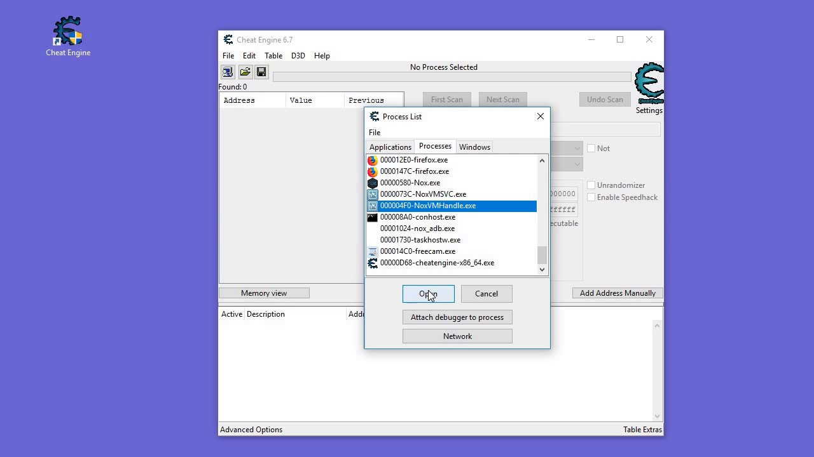Click Attach debugger to process button
The height and width of the screenshot is (457, 814).
point(457,317)
